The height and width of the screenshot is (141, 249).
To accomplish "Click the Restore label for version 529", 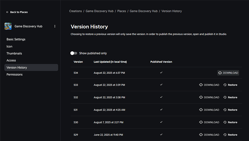I will click(232, 135).
